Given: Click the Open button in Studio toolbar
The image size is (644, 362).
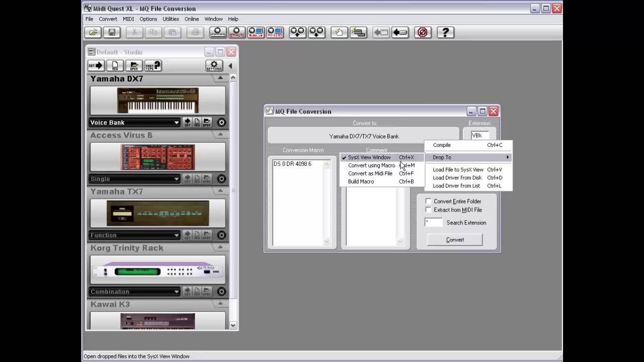Looking at the screenshot, I should point(134,65).
